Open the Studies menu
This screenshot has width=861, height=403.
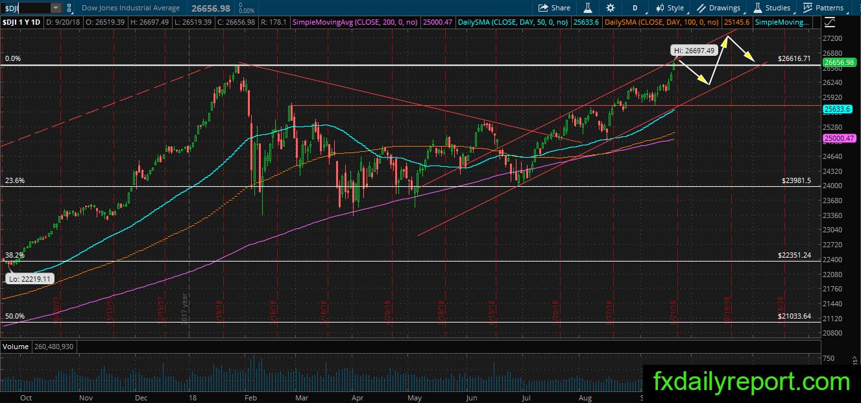coord(772,8)
